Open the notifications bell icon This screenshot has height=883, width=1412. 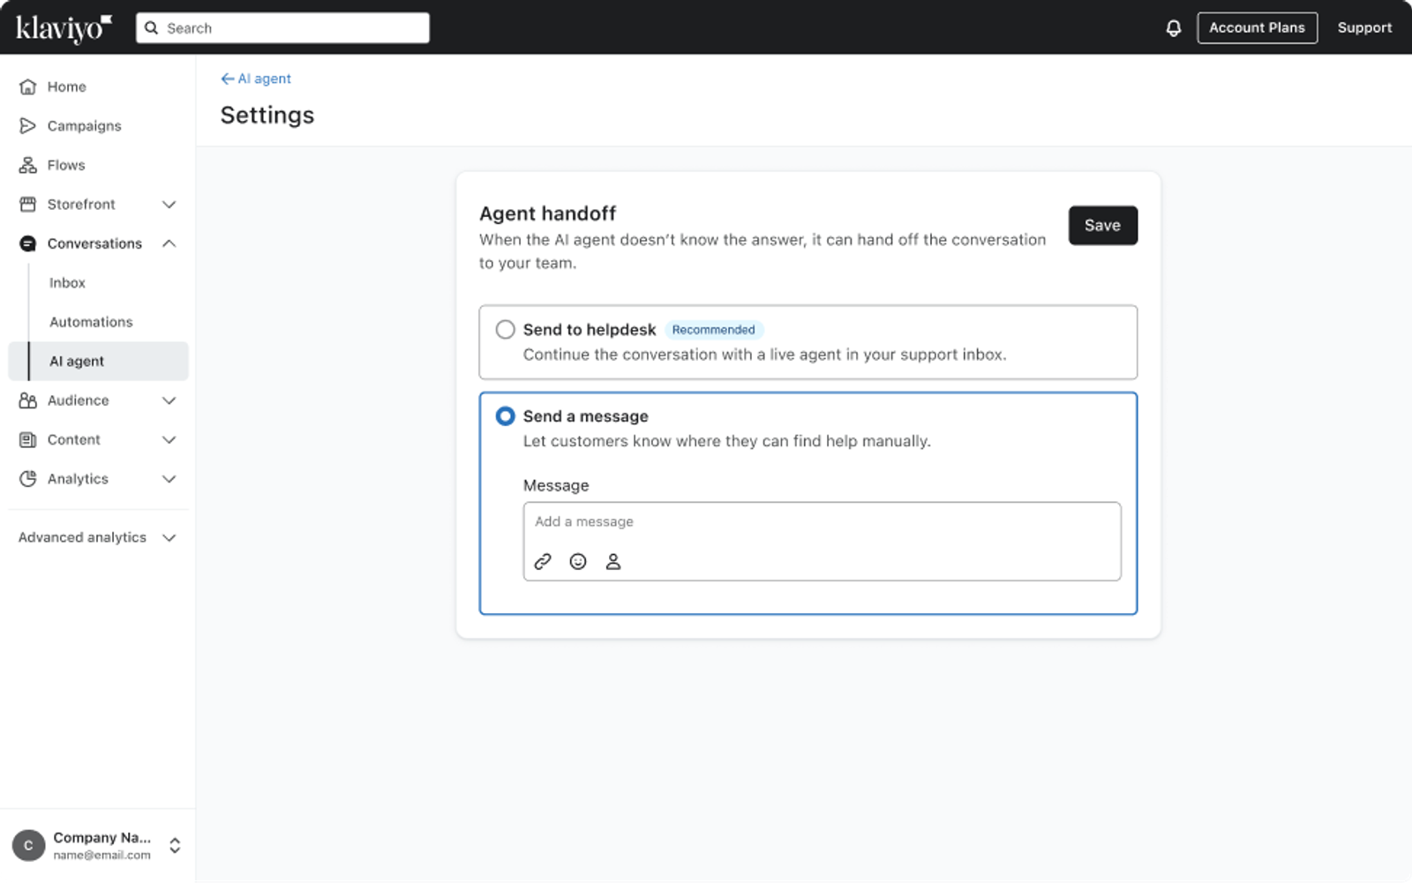(1173, 28)
